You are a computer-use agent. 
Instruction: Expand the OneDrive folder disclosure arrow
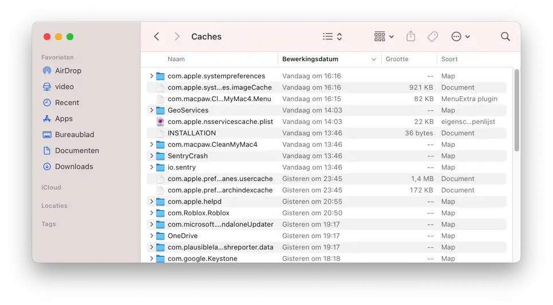coord(151,236)
